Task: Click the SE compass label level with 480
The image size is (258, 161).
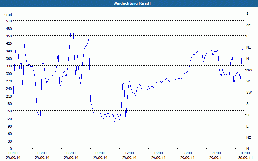Action: click(x=248, y=25)
